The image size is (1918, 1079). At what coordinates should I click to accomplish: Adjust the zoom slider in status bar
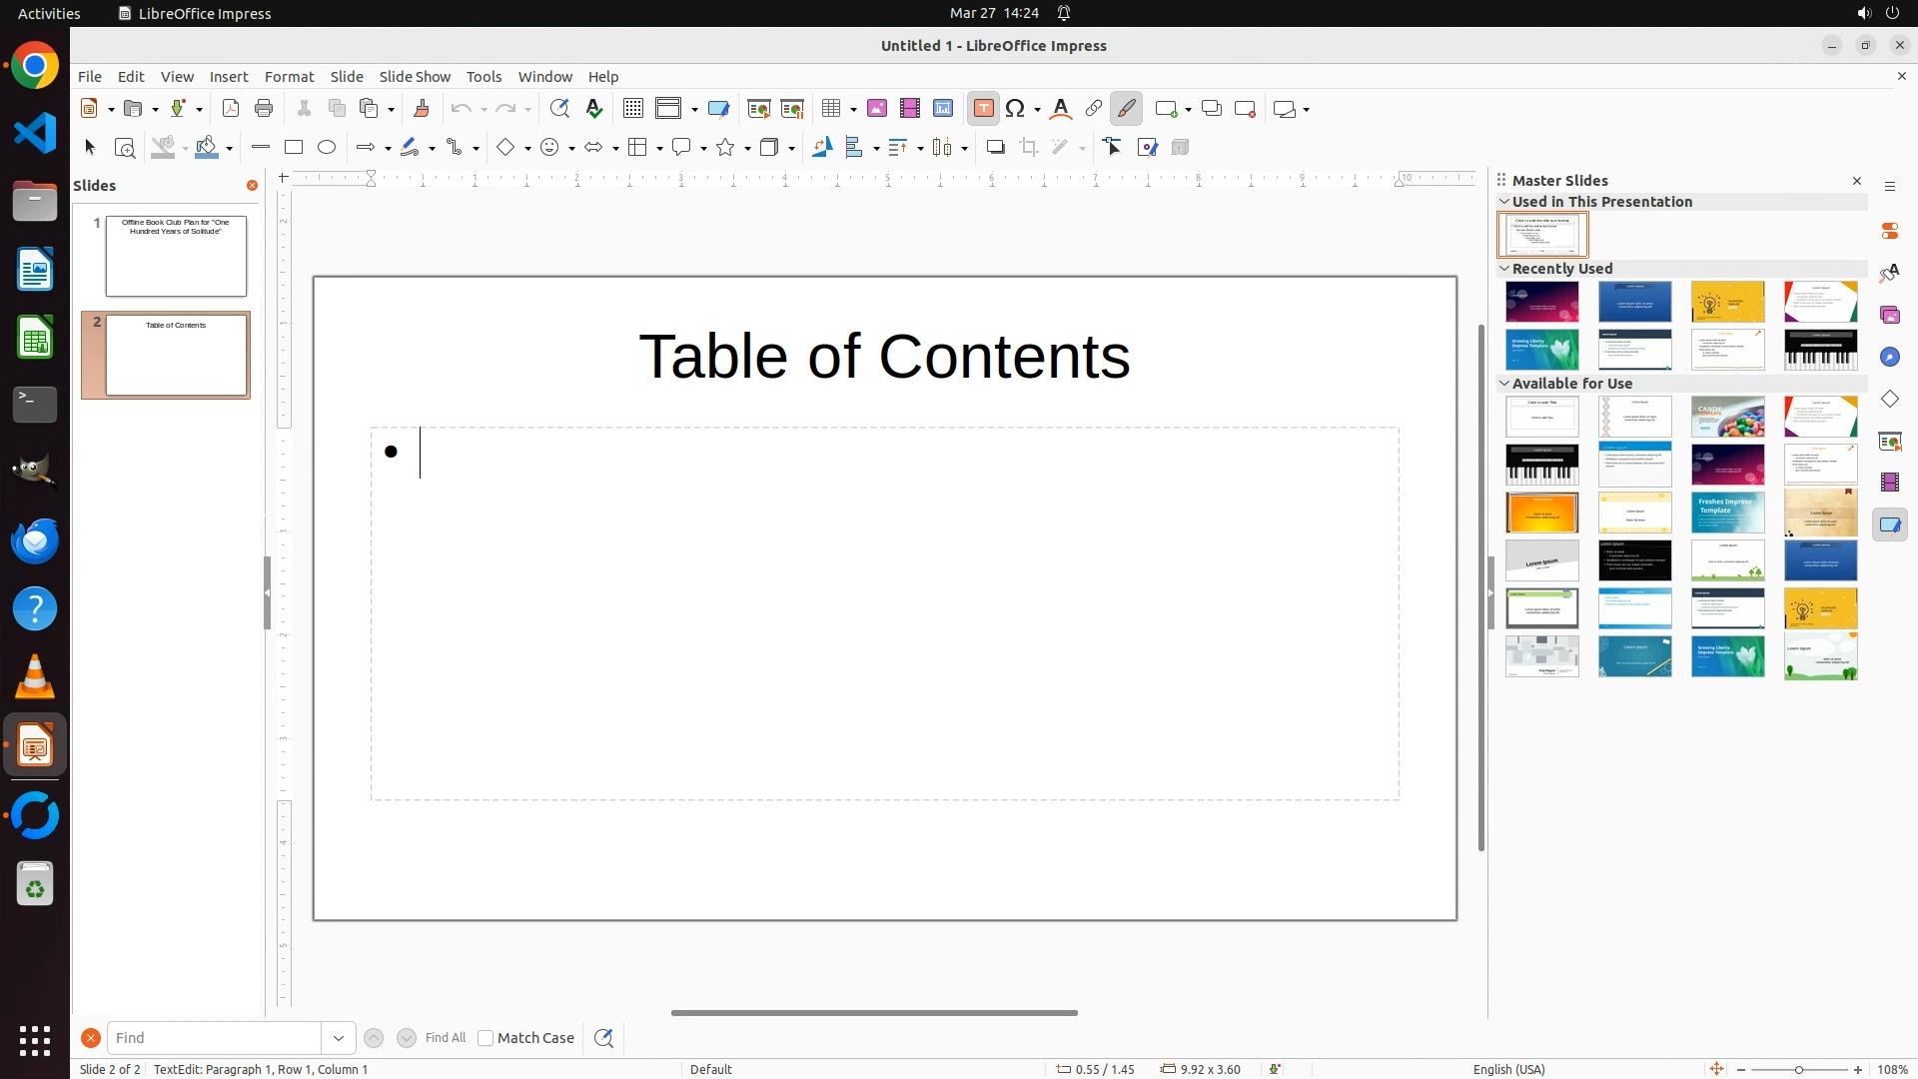pyautogui.click(x=1799, y=1070)
